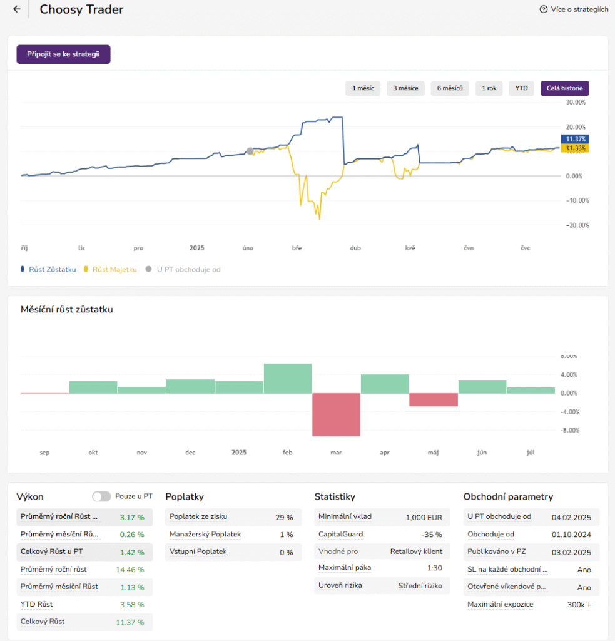Click 'Připojit se ke strategii' button

(63, 54)
